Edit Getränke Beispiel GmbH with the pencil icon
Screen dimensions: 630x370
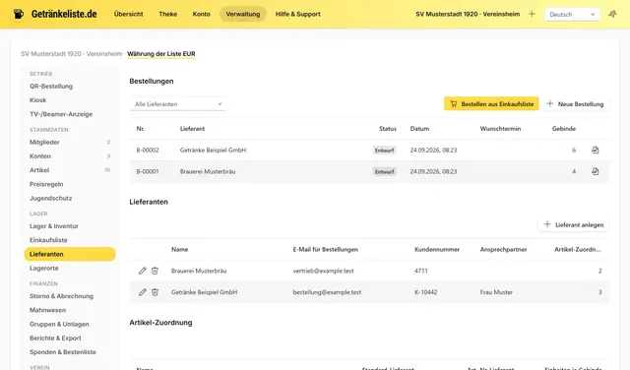pos(142,292)
